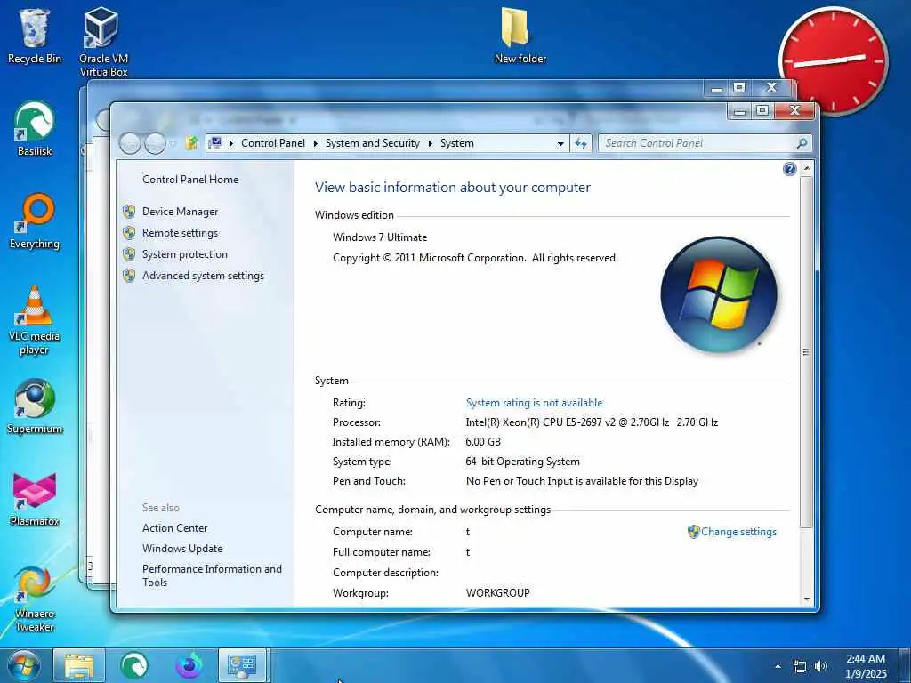This screenshot has height=683, width=911.
Task: Open the taskbar clock and date
Action: [x=866, y=666]
